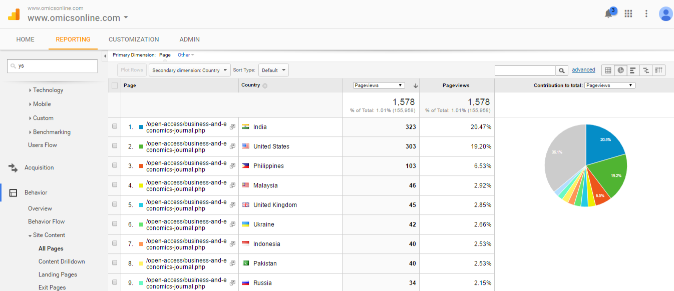The image size is (674, 291).
Task: Open Indonesia row page in new window
Action: (232, 244)
